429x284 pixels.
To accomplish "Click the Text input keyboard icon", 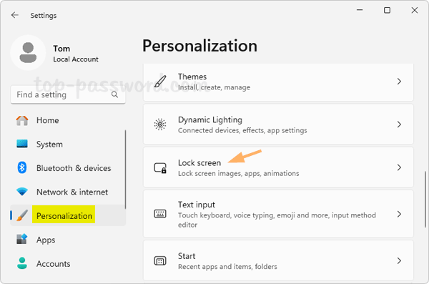I will click(x=160, y=214).
